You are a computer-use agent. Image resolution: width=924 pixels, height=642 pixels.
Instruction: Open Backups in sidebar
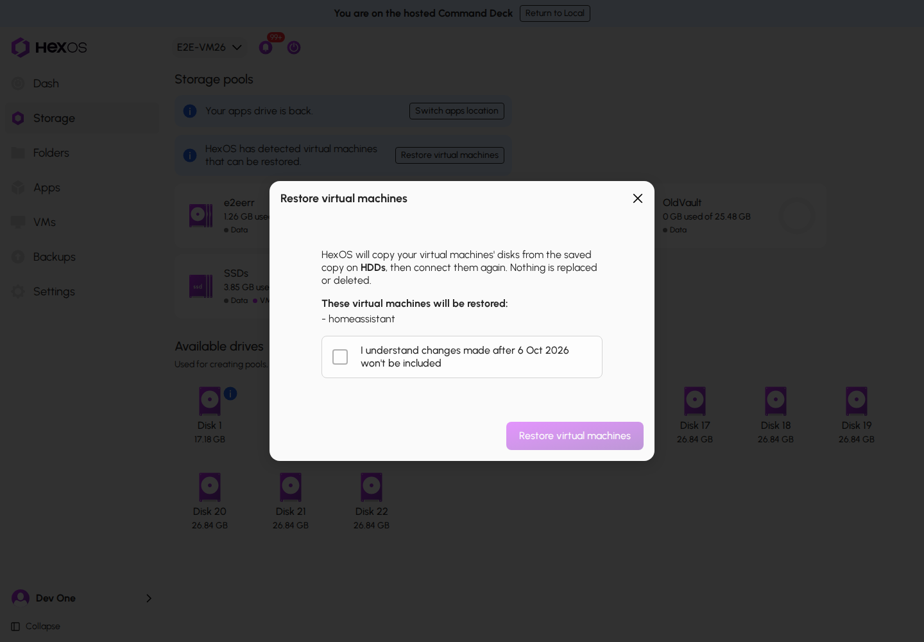coord(82,257)
